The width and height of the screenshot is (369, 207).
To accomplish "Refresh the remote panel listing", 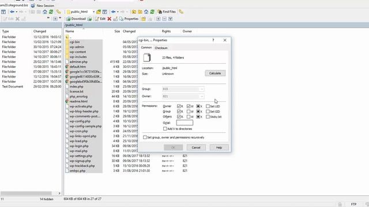I will (x=152, y=11).
